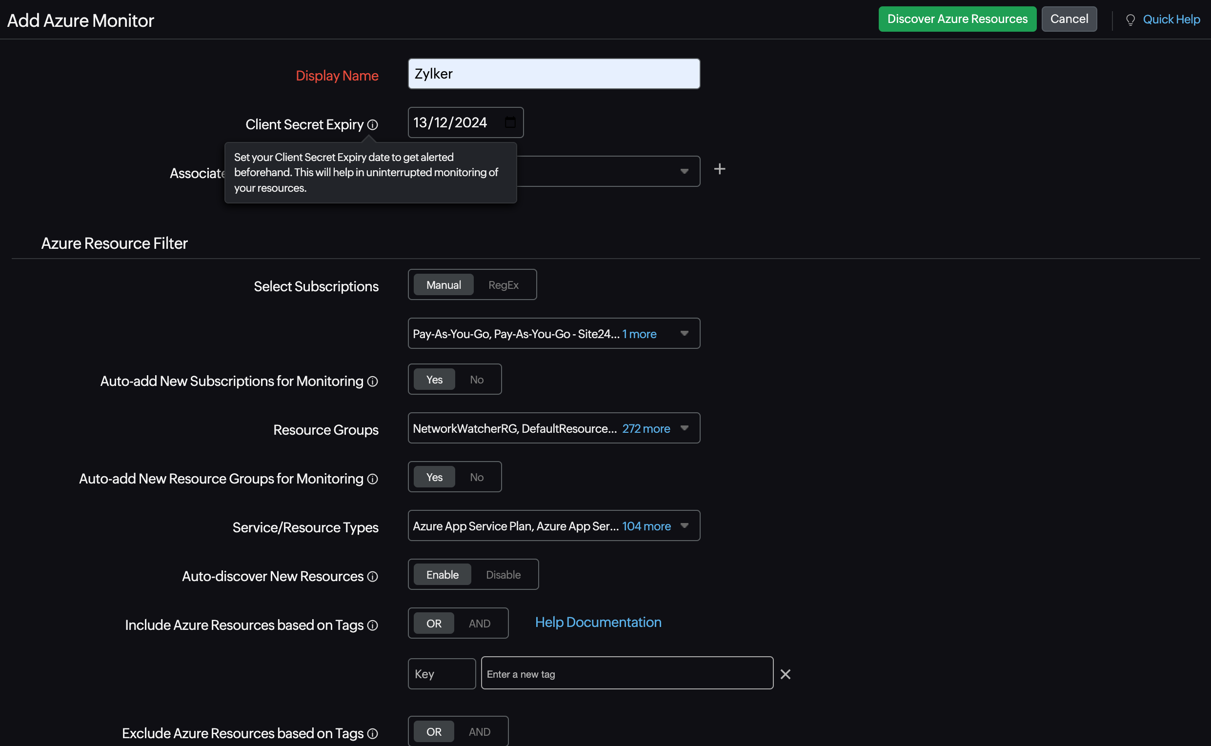Click Discover Azure Resources button
Viewport: 1211px width, 746px height.
point(957,19)
